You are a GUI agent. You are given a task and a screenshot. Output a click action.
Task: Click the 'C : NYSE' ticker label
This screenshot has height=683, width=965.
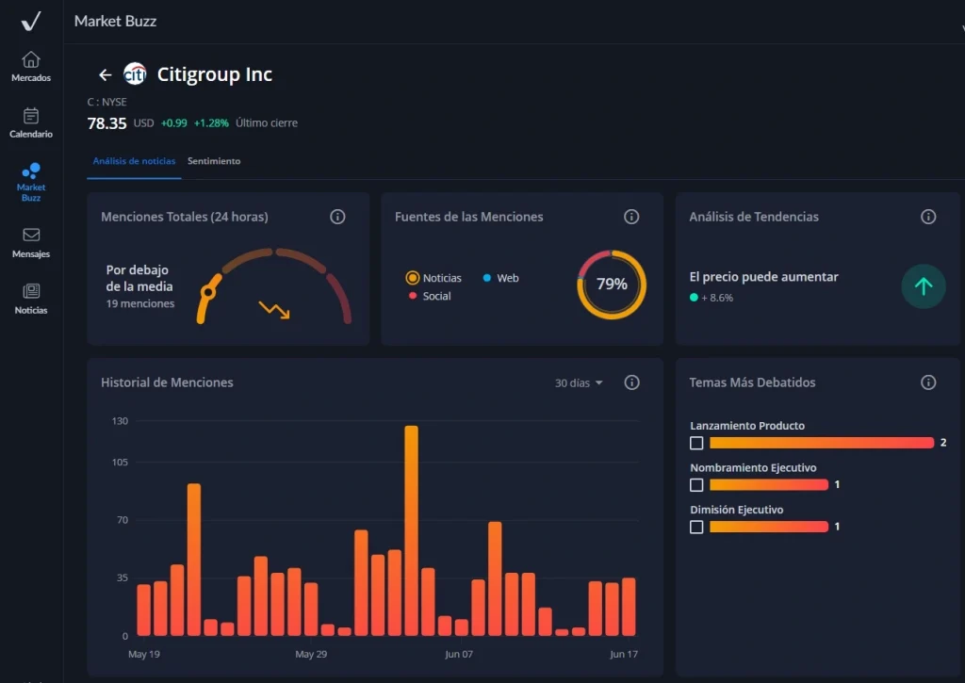tap(107, 102)
